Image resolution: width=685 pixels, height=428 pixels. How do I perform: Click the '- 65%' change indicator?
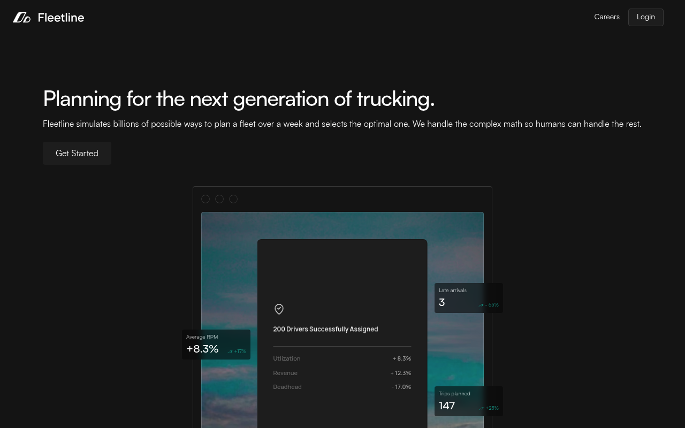tap(492, 305)
